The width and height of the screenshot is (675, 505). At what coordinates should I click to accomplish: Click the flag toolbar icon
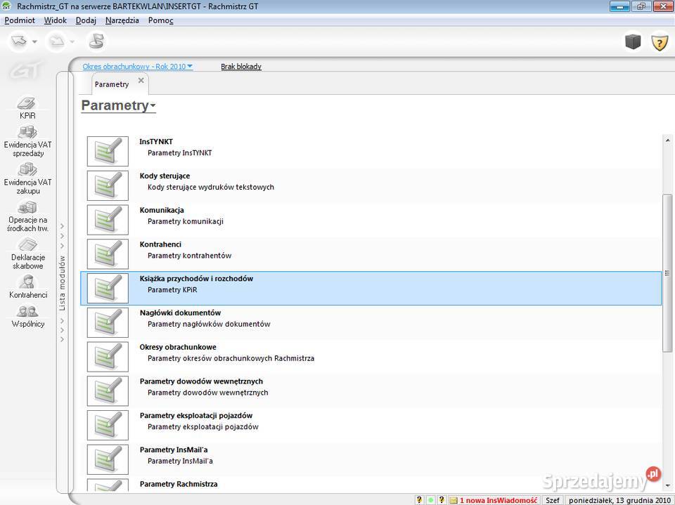tap(97, 41)
